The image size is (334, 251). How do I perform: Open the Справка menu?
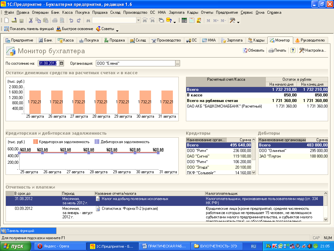274,12
